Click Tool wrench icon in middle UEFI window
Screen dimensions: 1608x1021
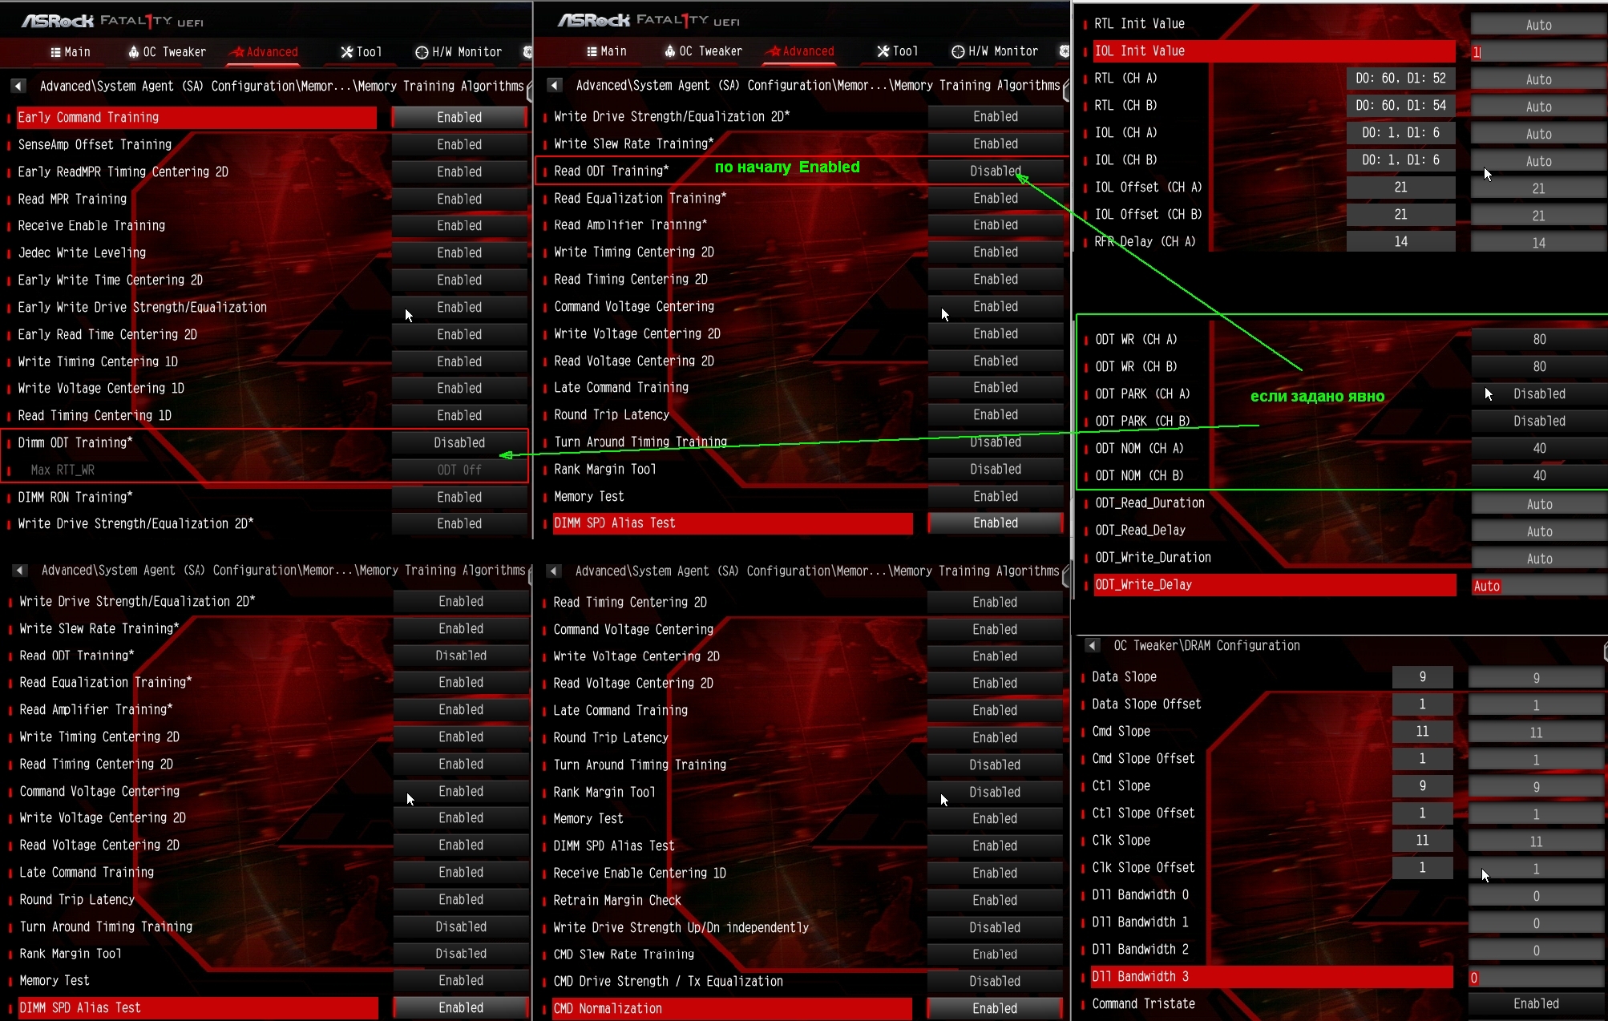[x=883, y=51]
